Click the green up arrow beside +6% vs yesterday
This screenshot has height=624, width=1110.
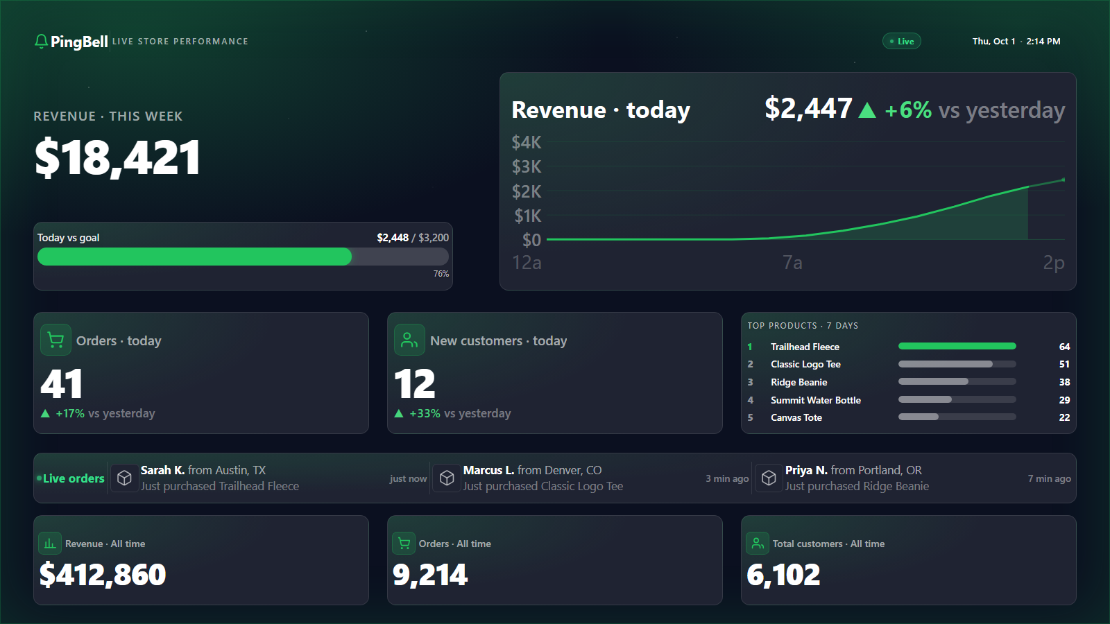867,110
